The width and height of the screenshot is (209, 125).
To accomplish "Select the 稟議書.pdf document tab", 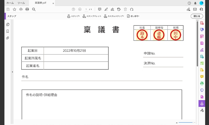I will pyautogui.click(x=41, y=3).
